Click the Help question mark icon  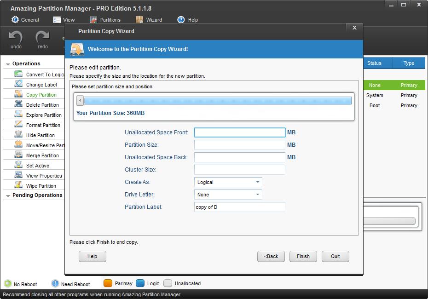click(181, 20)
